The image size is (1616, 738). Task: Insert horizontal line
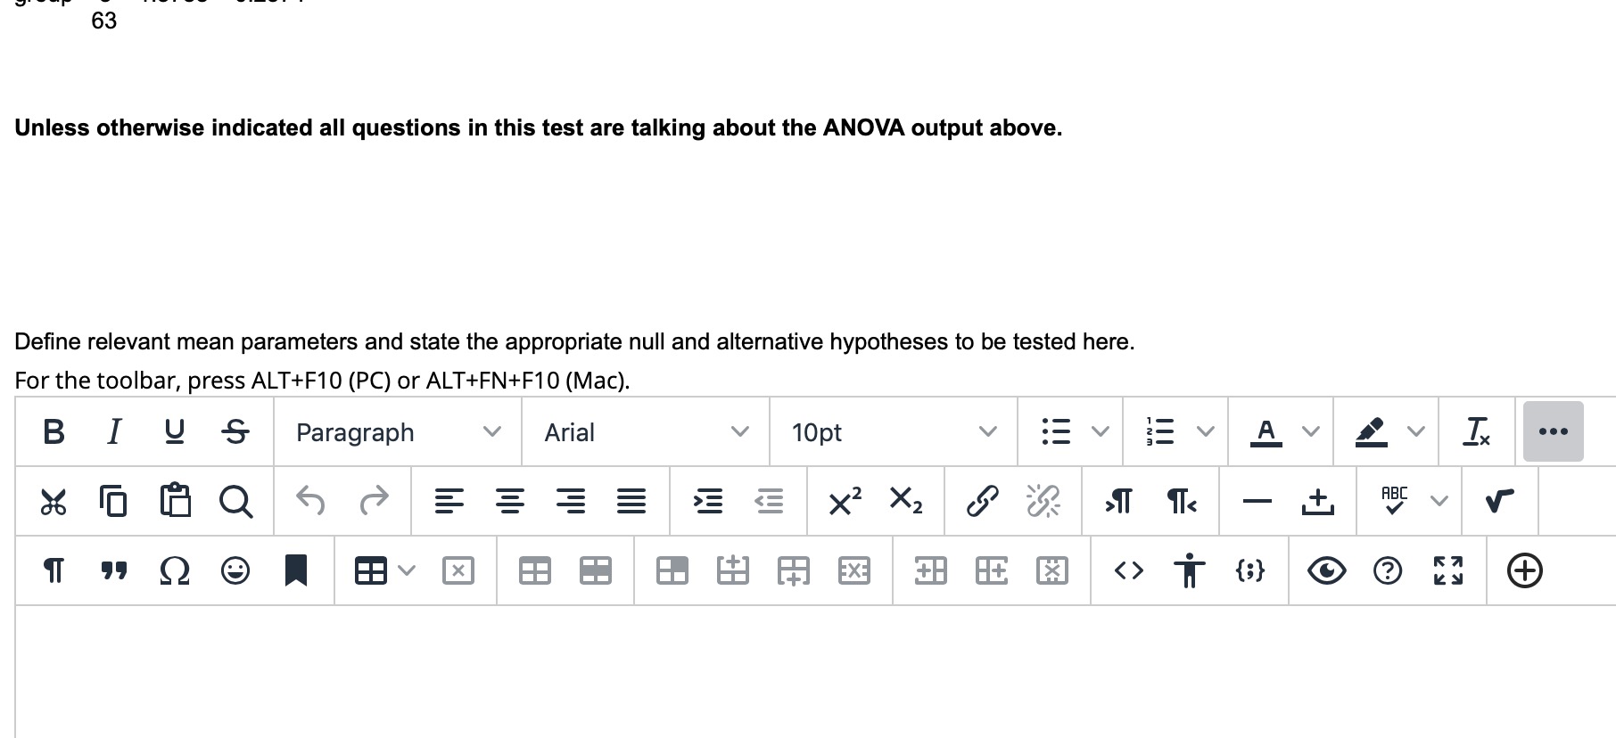[1257, 503]
